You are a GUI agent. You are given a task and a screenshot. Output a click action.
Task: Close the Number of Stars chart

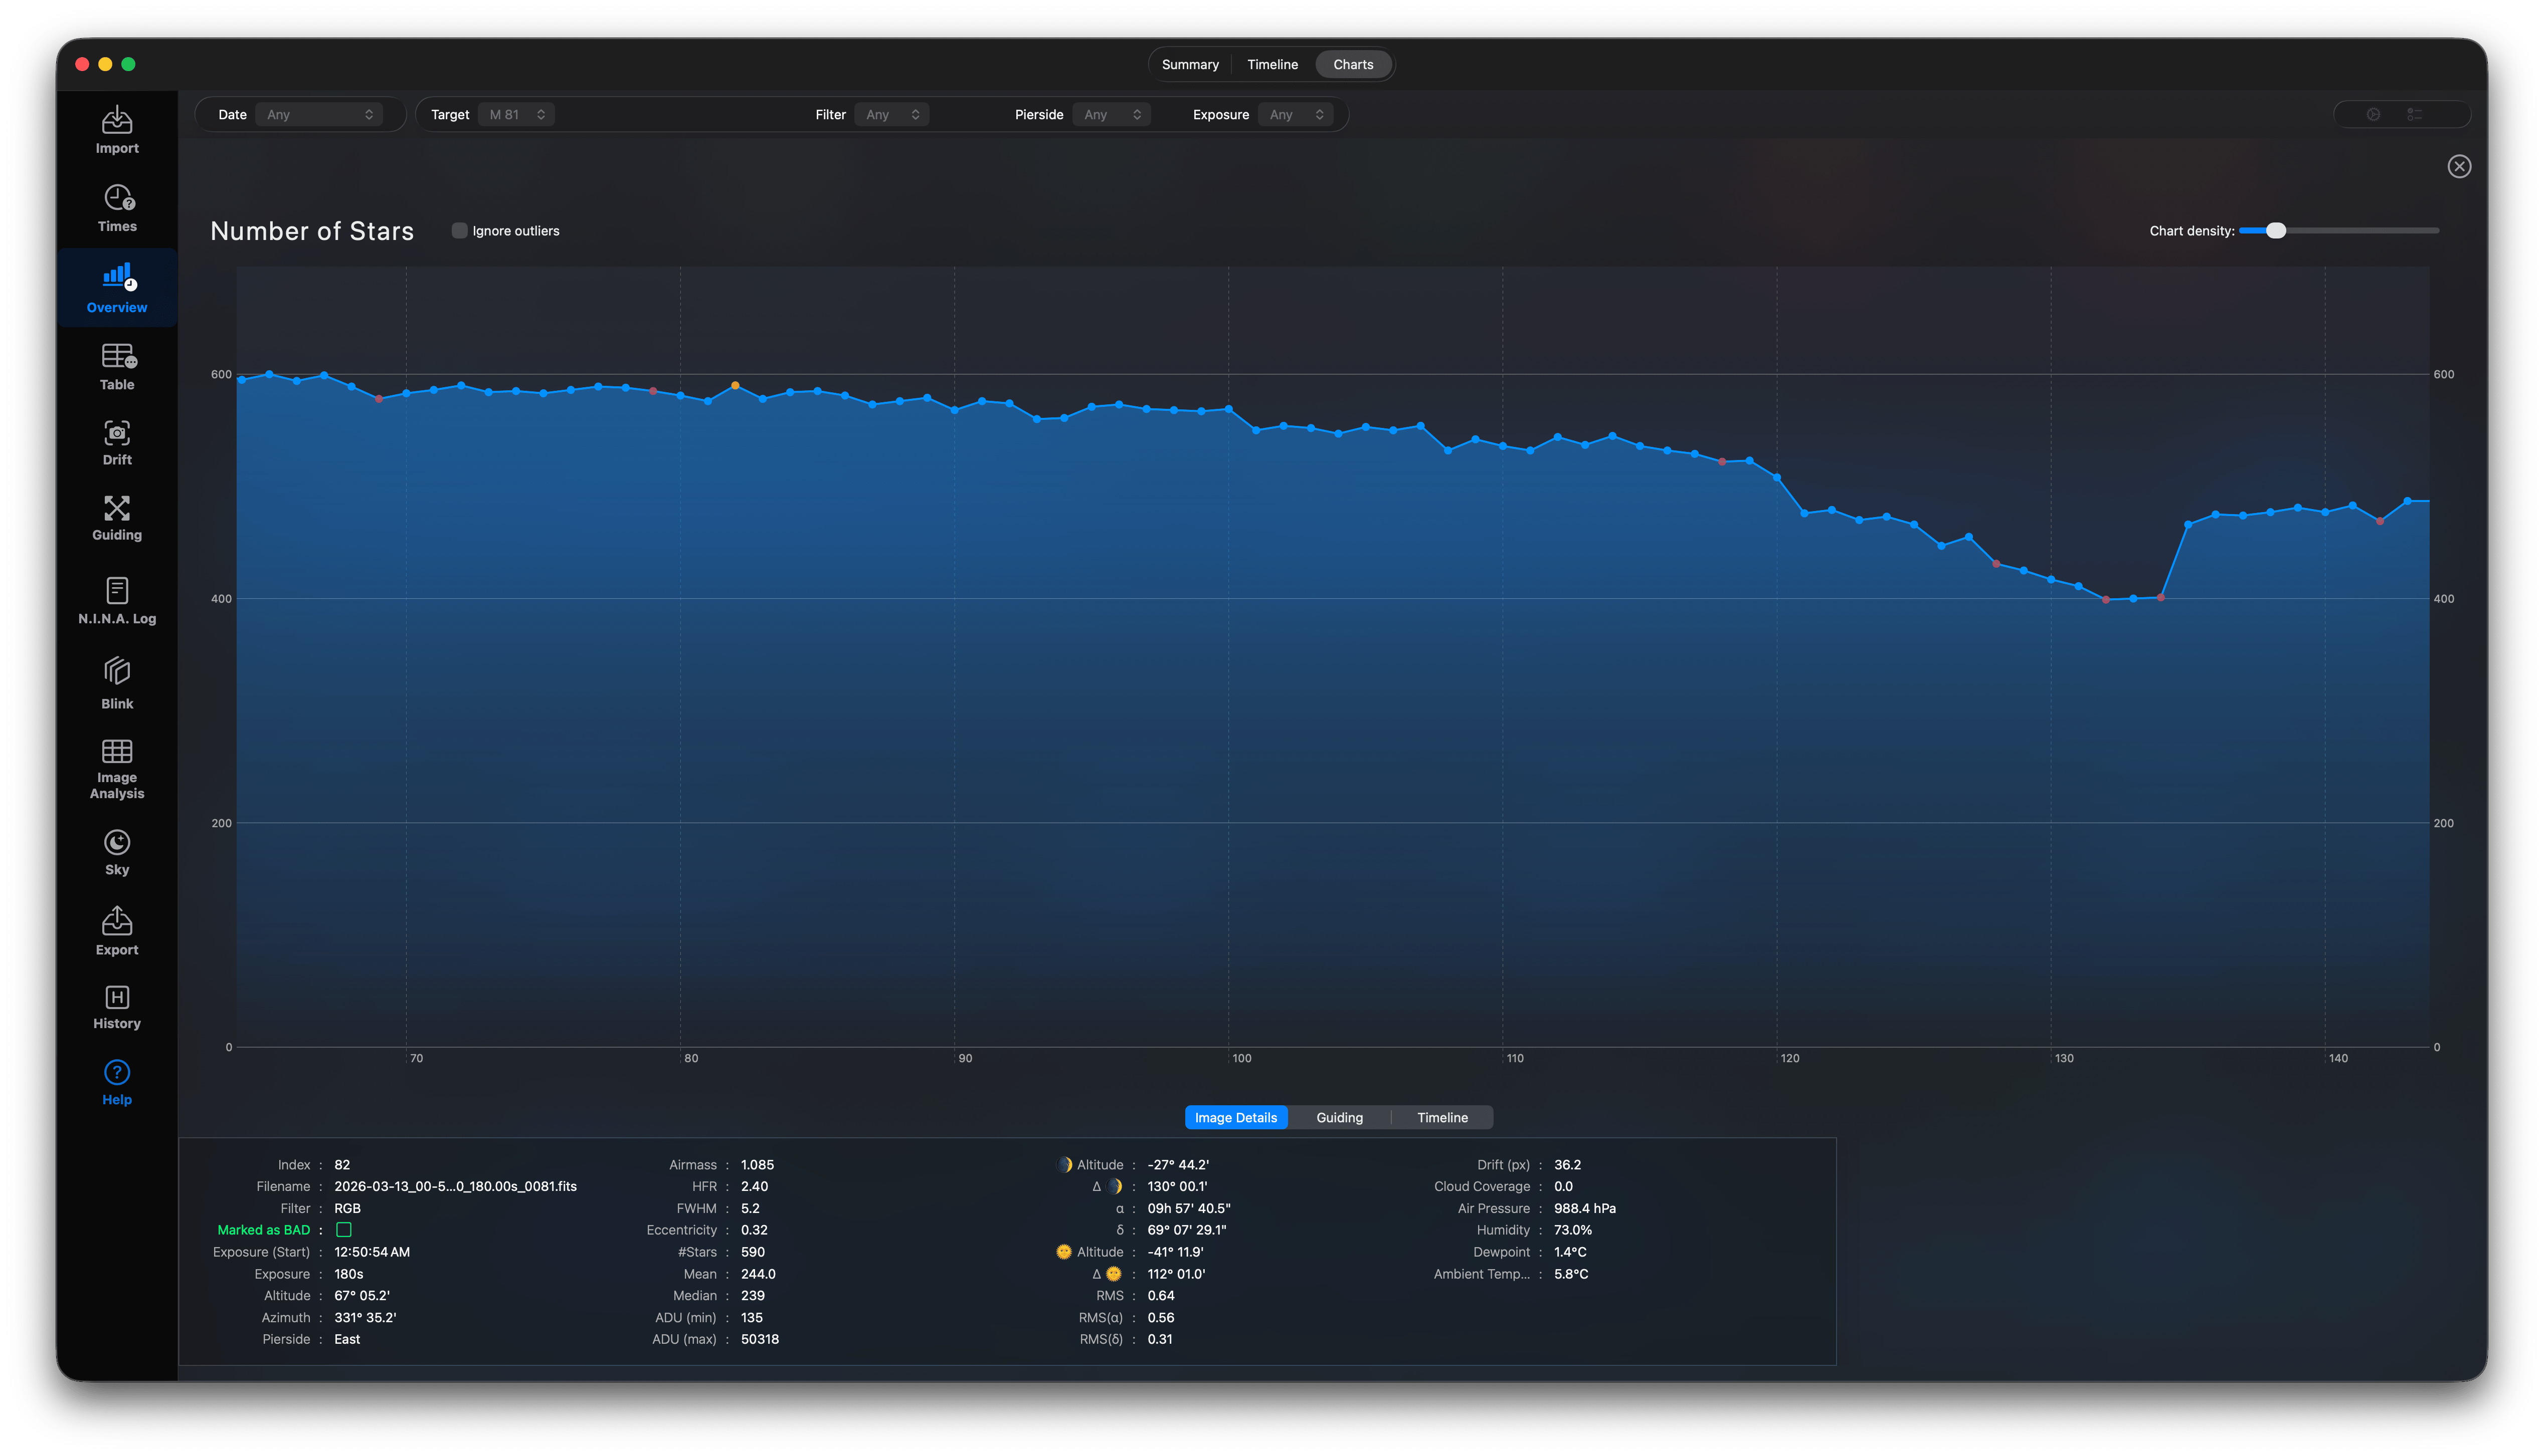[2458, 167]
